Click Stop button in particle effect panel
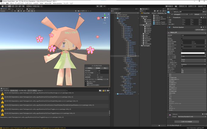 (105, 68)
